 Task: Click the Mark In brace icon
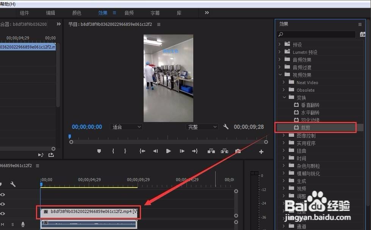[x=113, y=151]
